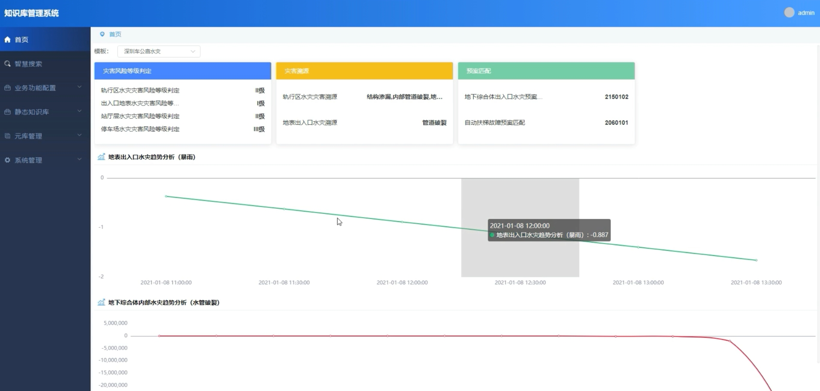The image size is (820, 391).
Task: Click y-axis label -10,000,000
Action: [x=113, y=360]
